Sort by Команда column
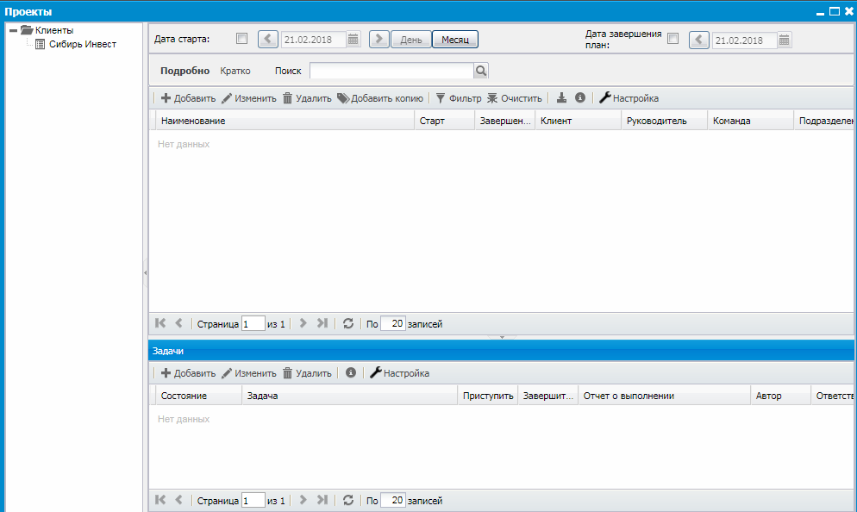Viewport: 857px width, 512px height. [750, 121]
